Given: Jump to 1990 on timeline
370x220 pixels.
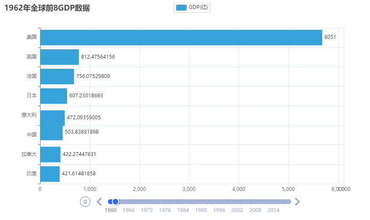Looking at the screenshot, I should click(201, 210).
